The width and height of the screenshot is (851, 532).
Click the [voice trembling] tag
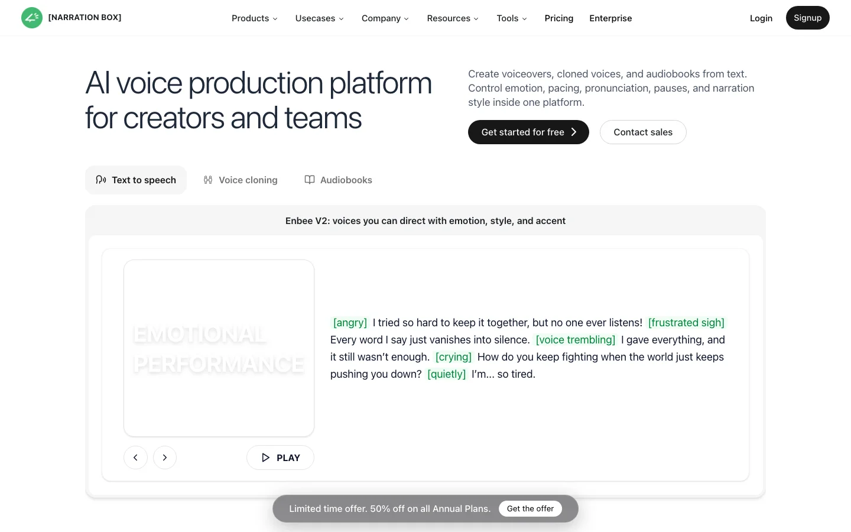[x=576, y=340]
